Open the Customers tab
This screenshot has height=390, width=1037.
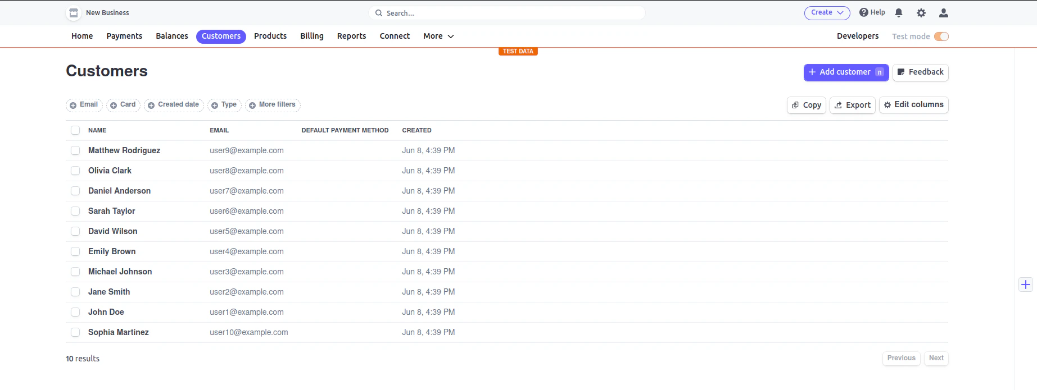(221, 36)
